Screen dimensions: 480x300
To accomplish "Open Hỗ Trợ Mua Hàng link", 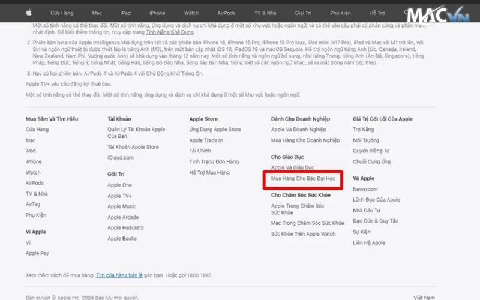I will click(x=209, y=173).
